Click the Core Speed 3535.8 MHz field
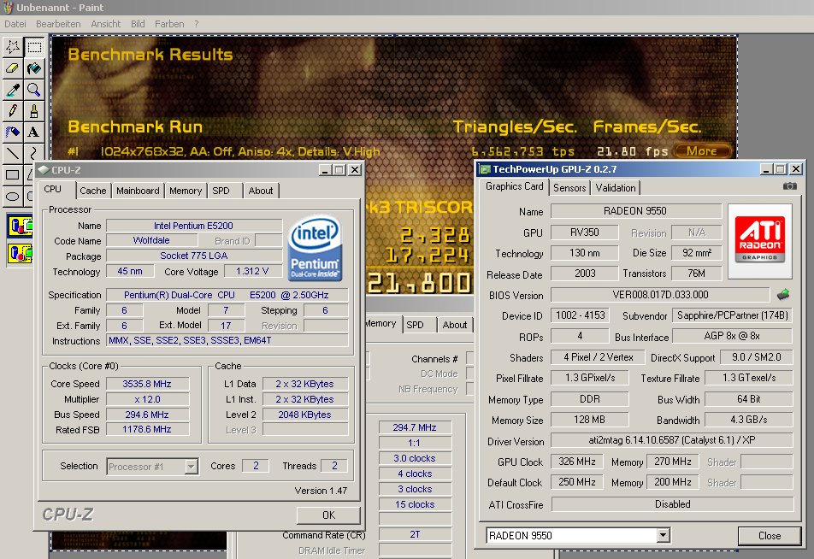Viewport: 814px width, 559px height. point(147,384)
